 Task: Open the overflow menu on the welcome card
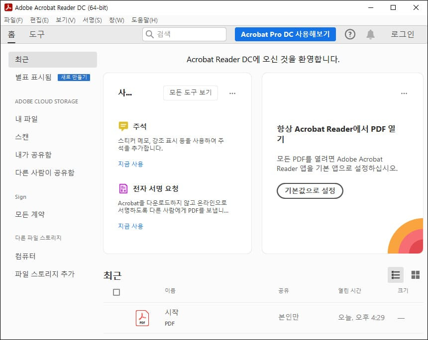tap(404, 93)
